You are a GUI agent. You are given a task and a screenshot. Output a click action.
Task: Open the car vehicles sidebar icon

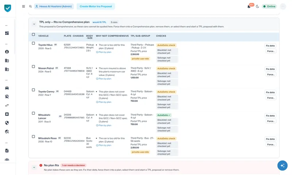pyautogui.click(x=7, y=88)
